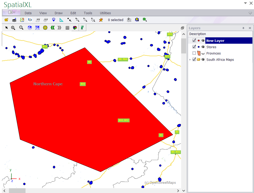This screenshot has height=193, width=254.
Task: Select the zoom out magnifier tool
Action: (x=21, y=28)
